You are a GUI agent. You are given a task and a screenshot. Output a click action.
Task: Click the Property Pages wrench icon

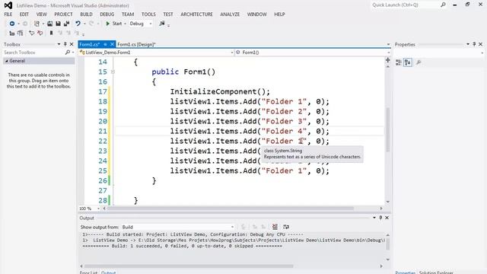(419, 62)
